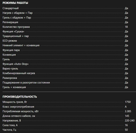Select the Варио-гриль row label
This screenshot has height=133, width=136.
click(10, 69)
